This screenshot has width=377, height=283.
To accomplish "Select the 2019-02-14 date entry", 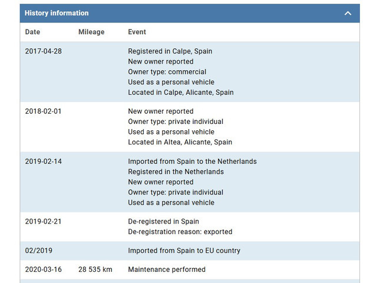I will 43,162.
